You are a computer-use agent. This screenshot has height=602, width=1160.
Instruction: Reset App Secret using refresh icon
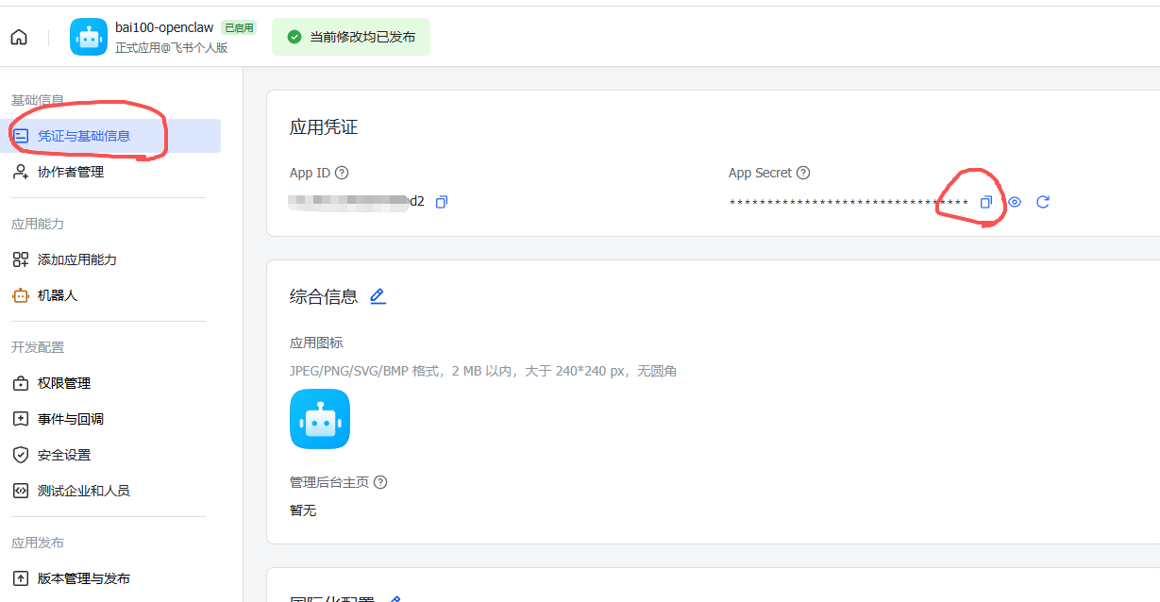pyautogui.click(x=1043, y=202)
